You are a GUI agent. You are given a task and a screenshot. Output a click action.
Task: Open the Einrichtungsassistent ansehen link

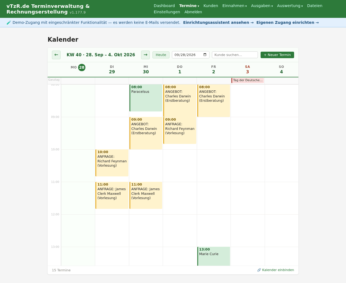(x=218, y=22)
